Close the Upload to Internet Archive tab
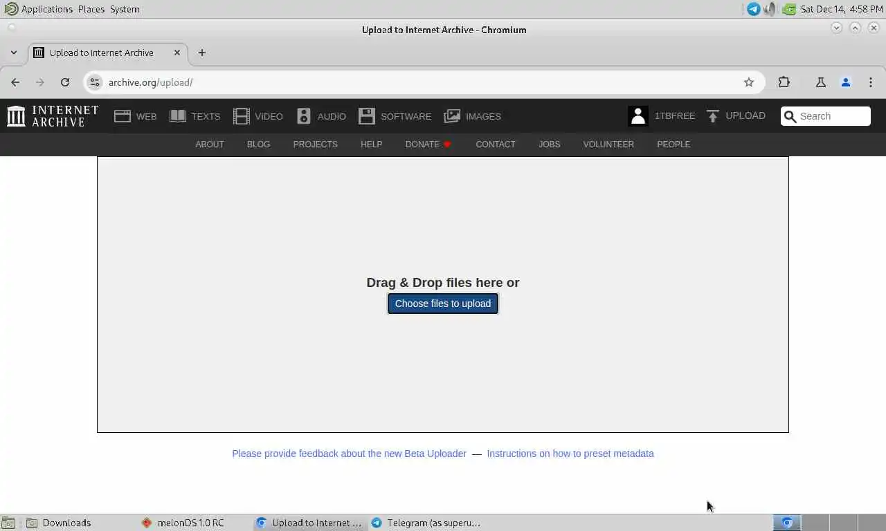Screen dimensions: 886x531 coord(177,53)
